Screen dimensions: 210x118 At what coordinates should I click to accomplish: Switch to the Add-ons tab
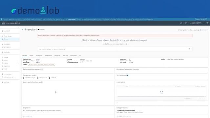(x=65, y=56)
